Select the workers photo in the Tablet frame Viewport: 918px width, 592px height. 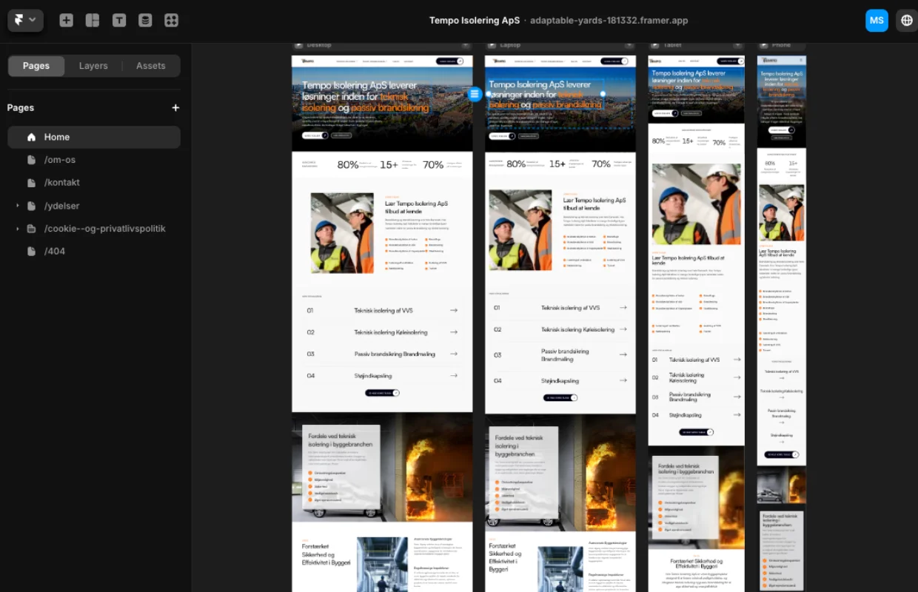(696, 204)
